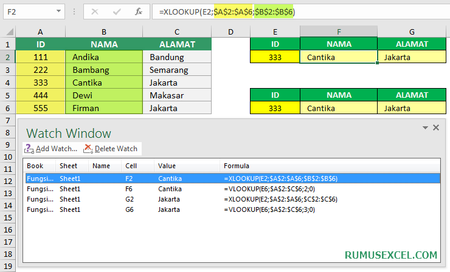Screen dimensions: 450x272
Task: Select column E header
Action: [x=275, y=32]
